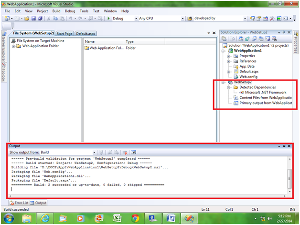Select Microsoft .NET Framework dependency
This screenshot has width=300, height=225.
(x=266, y=92)
